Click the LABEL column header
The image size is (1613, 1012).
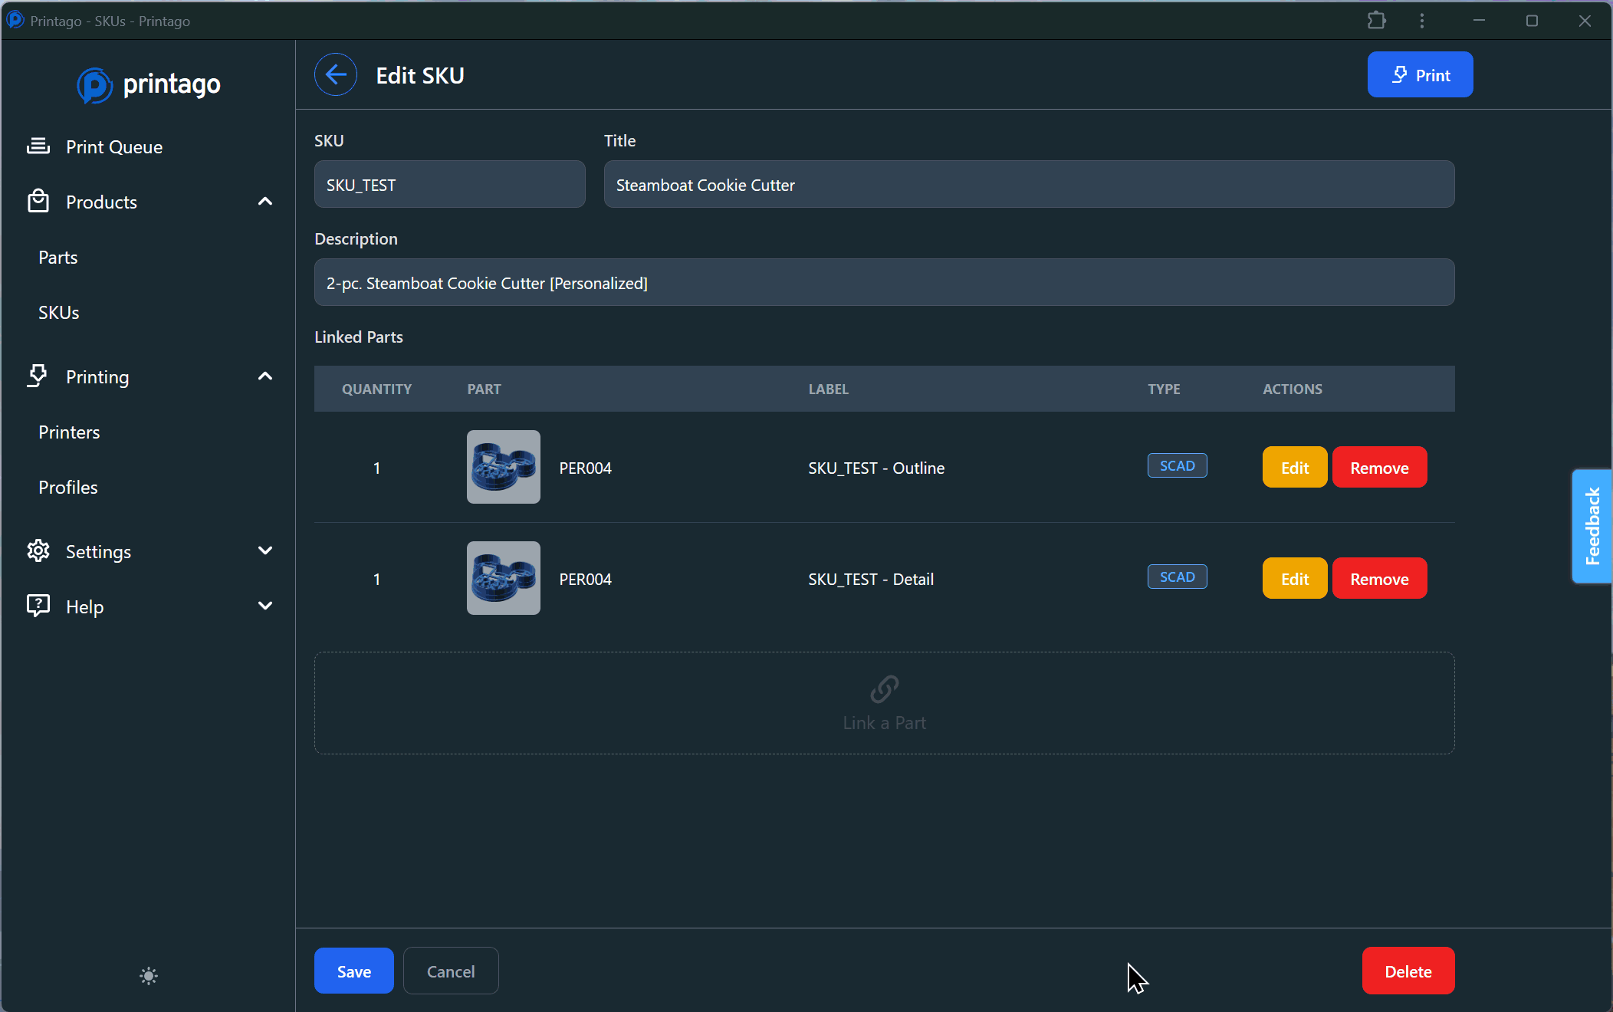tap(828, 389)
